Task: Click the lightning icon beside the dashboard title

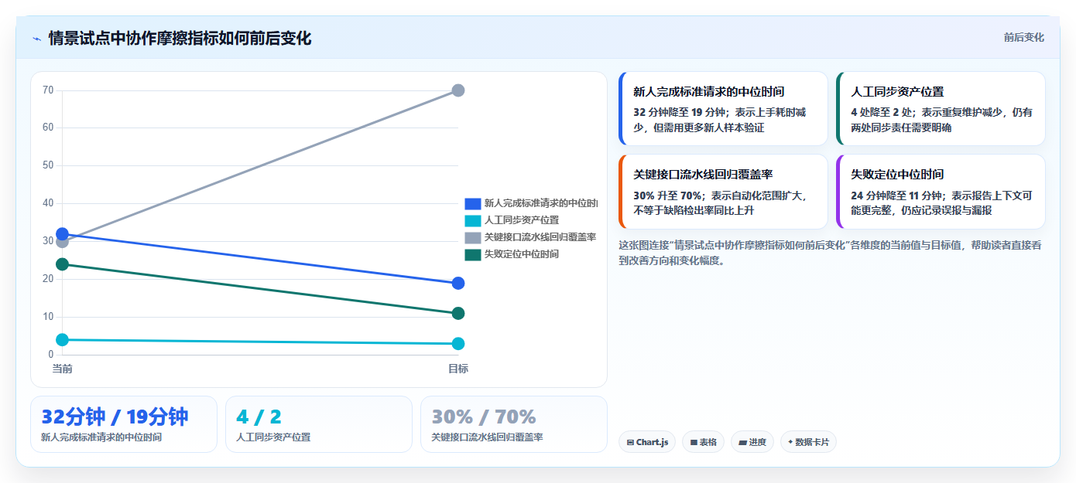Action: point(36,38)
